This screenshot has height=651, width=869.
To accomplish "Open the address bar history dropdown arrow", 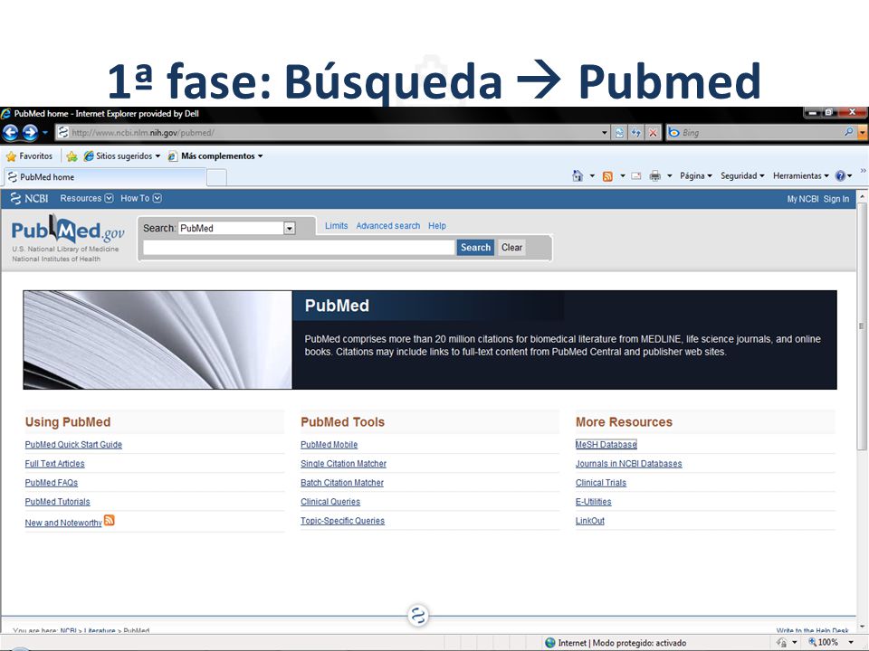I will point(604,133).
